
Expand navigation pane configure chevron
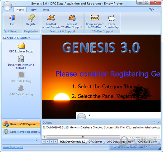click(x=36, y=140)
